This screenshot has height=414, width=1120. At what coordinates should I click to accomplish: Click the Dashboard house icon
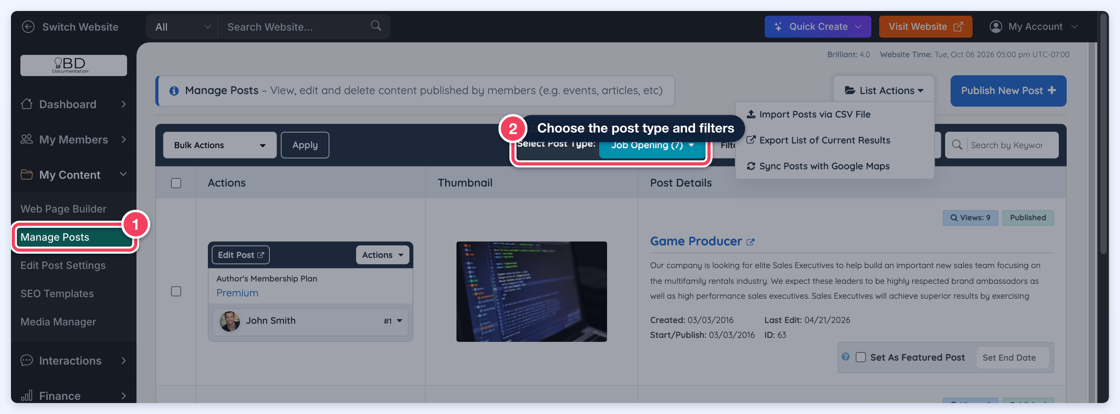(x=27, y=104)
